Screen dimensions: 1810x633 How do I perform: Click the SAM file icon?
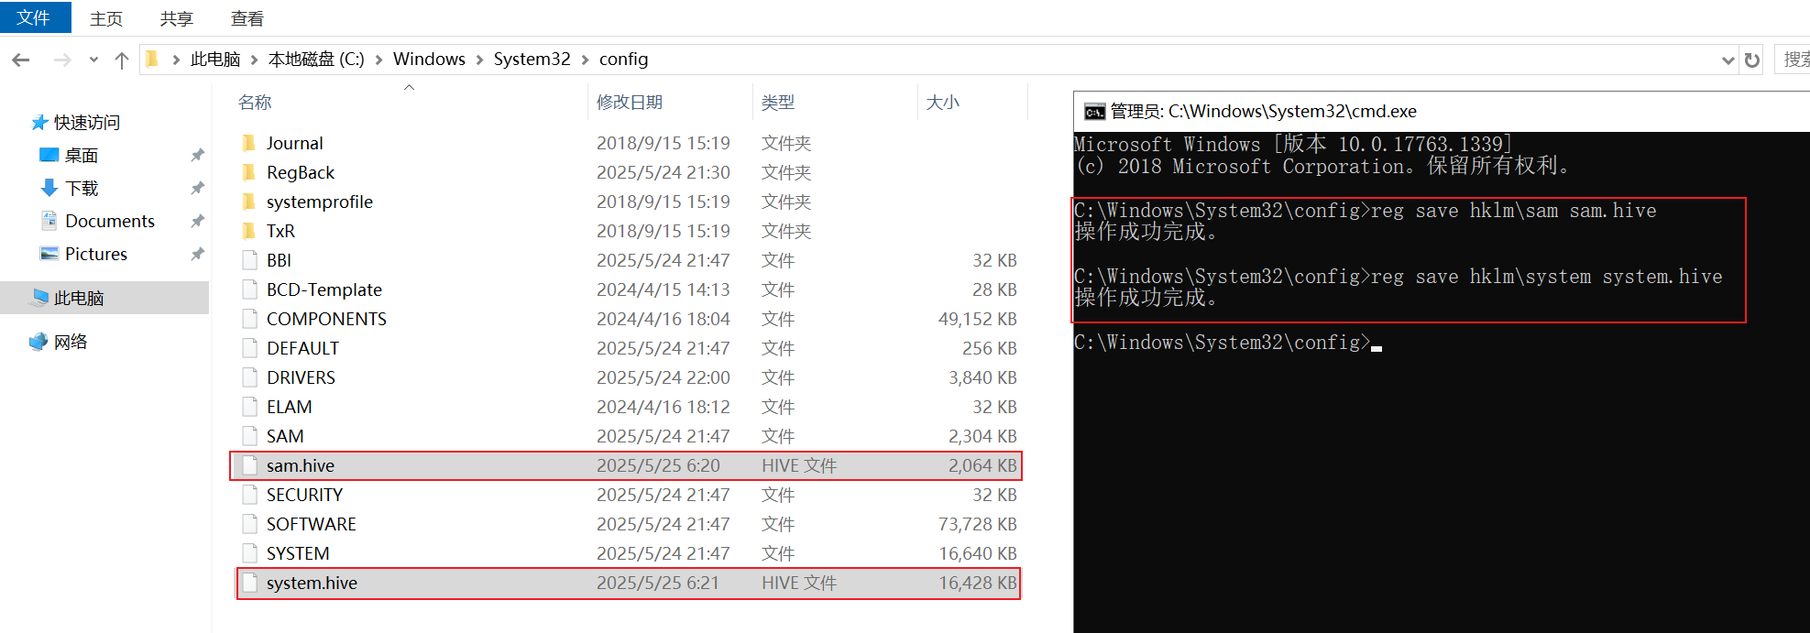tap(249, 436)
